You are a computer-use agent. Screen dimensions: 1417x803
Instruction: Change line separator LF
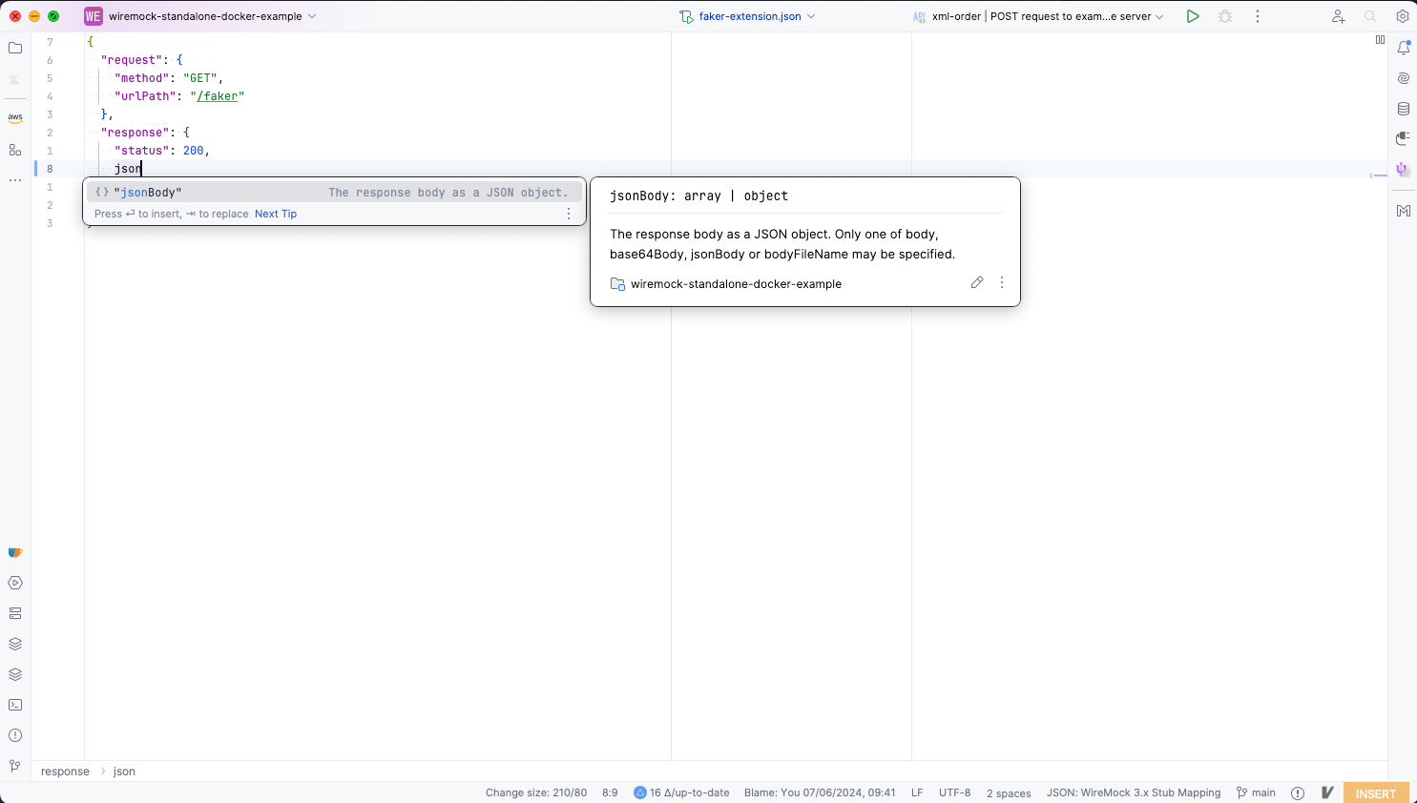click(917, 793)
